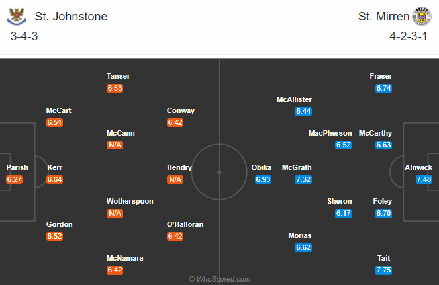Select player name MacPherson
Screen dimensions: 439x285
point(330,133)
